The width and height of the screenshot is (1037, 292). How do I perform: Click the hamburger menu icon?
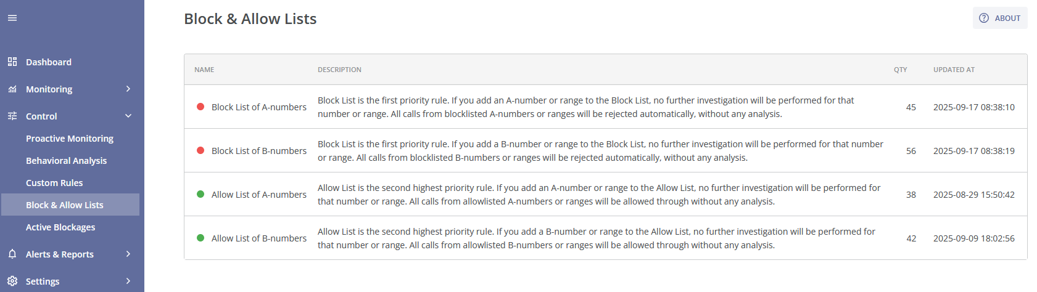pos(12,18)
